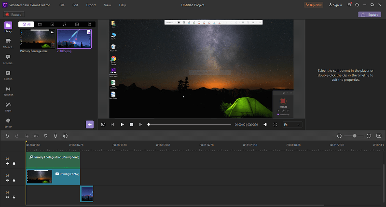The height and width of the screenshot is (207, 386).
Task: Hide track 01 with eye icon
Action: point(7,197)
